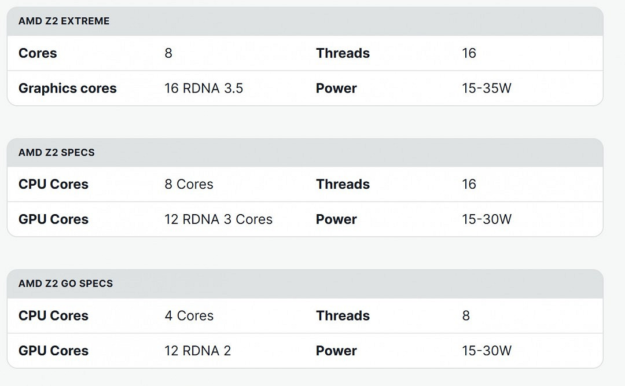Click CPU Cores label in Z2 GO table
The width and height of the screenshot is (625, 386).
point(53,316)
